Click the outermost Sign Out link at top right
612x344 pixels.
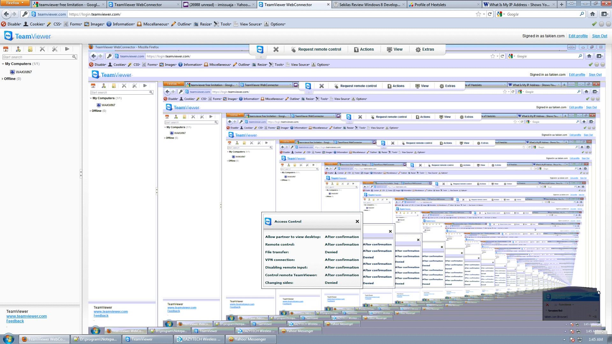(600, 36)
